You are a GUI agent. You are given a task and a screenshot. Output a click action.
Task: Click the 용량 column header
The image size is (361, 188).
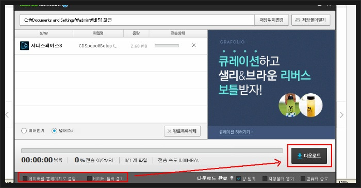point(136,33)
